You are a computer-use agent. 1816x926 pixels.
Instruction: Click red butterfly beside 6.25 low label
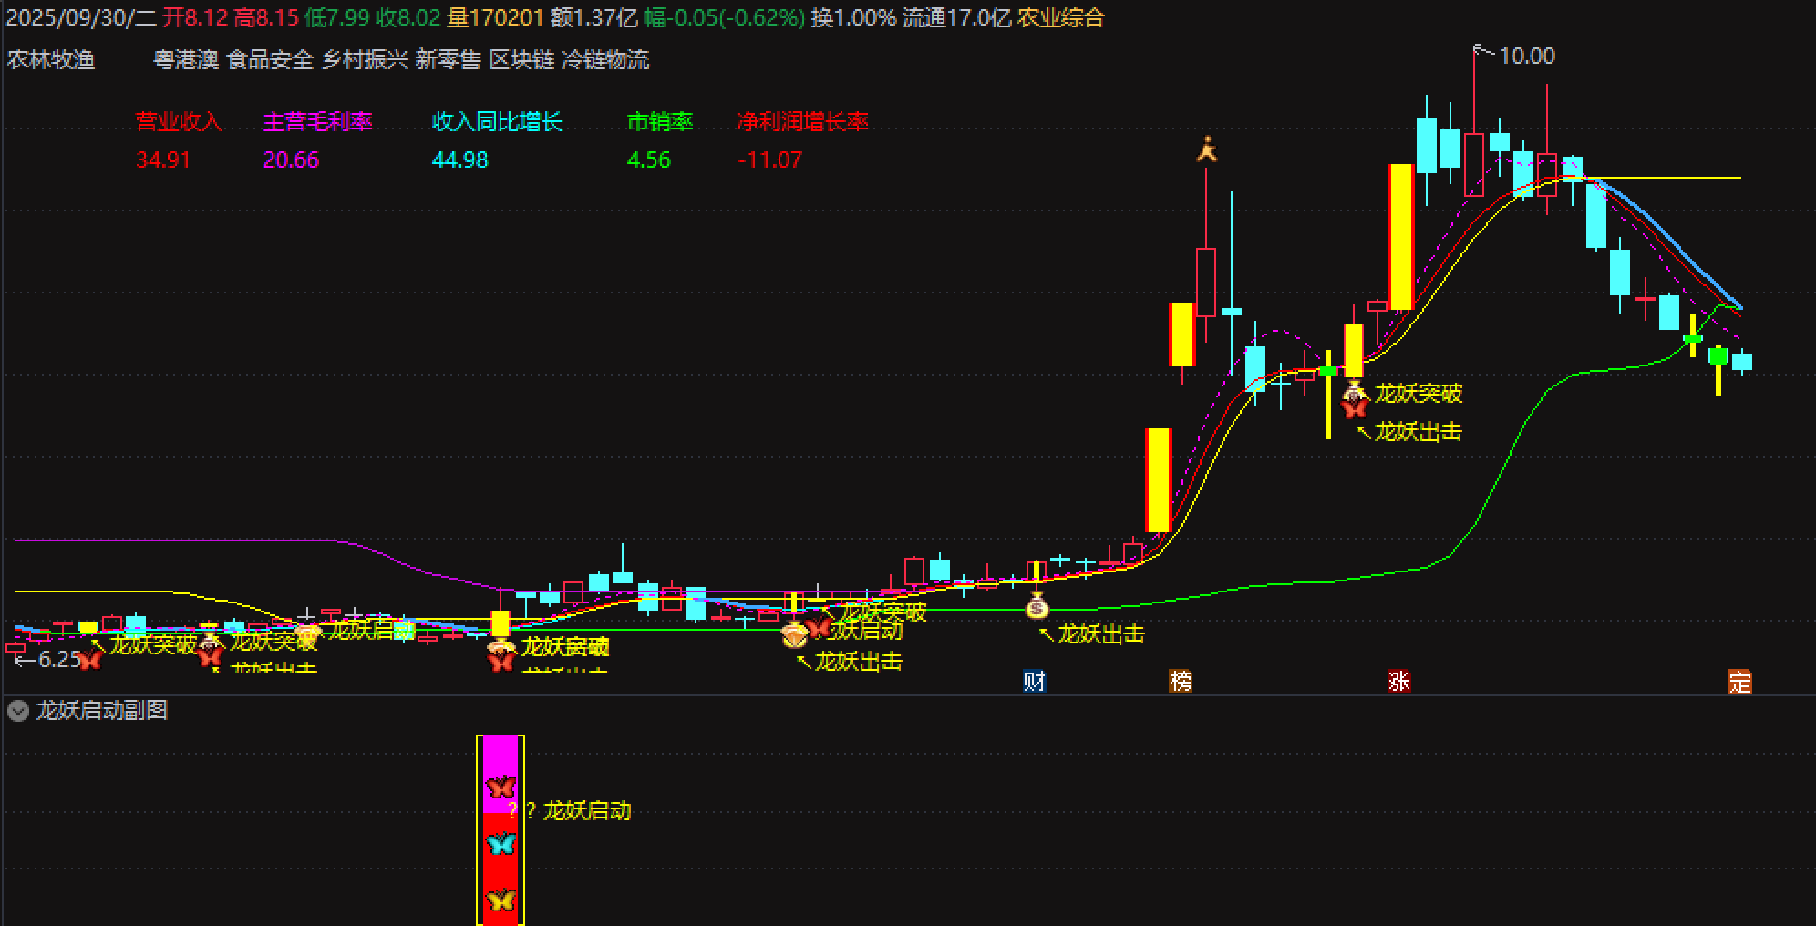(x=89, y=660)
